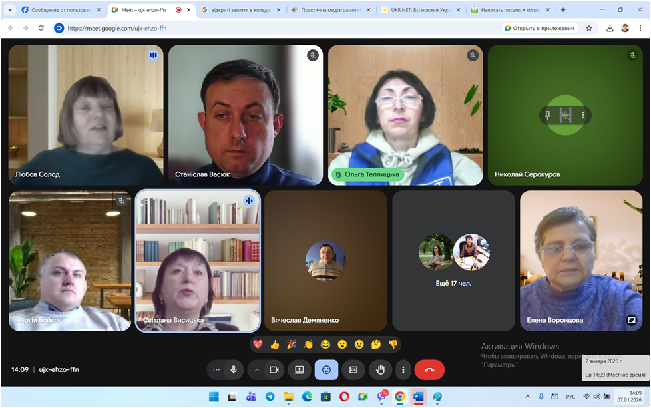
Task: Expand the video settings chevron arrow
Action: pyautogui.click(x=256, y=369)
